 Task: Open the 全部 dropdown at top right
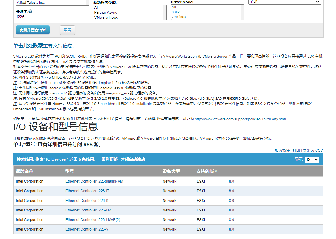click(284, 2)
